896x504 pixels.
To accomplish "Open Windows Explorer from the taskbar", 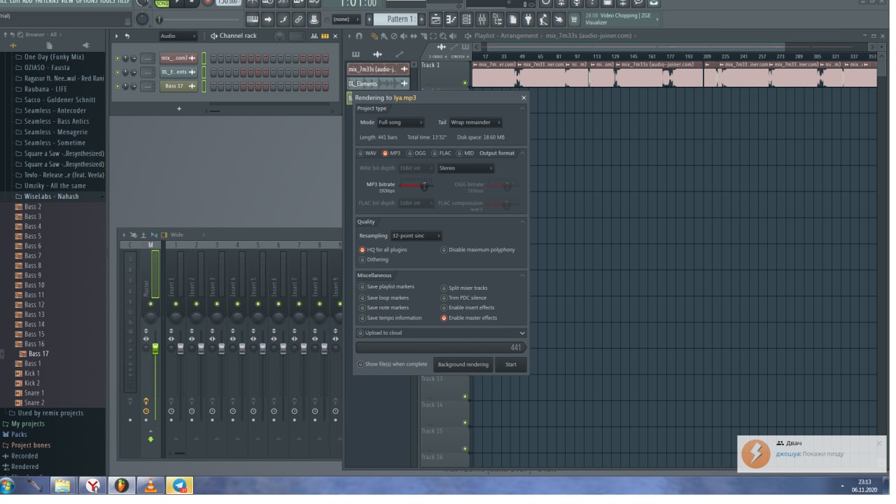I will [62, 485].
